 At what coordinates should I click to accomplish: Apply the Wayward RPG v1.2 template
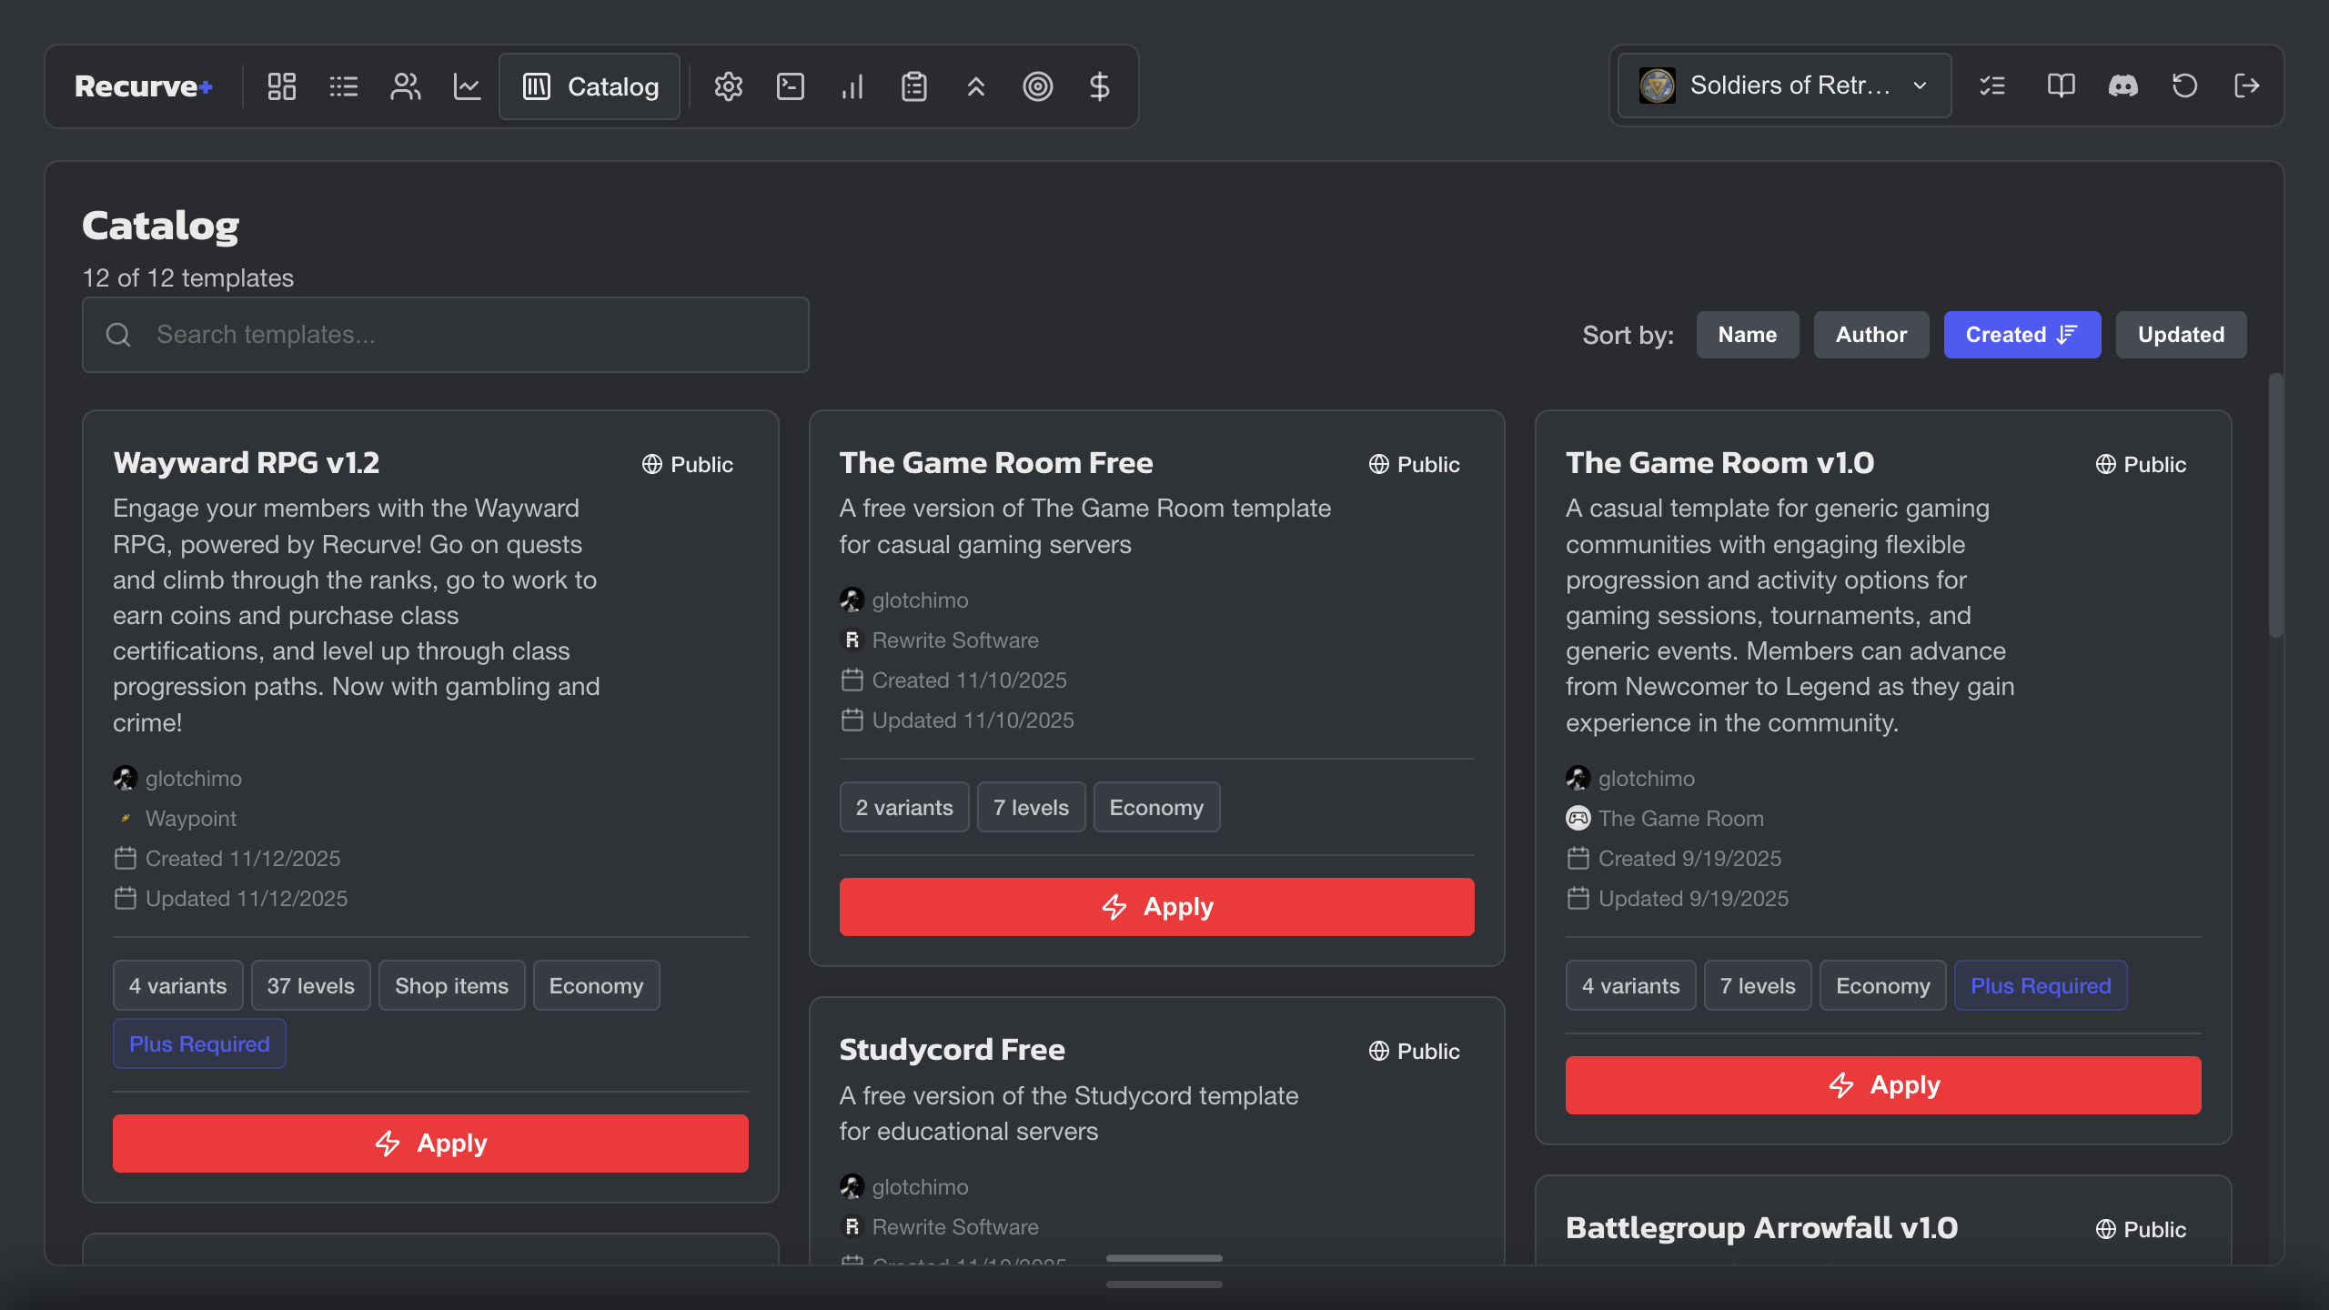click(430, 1143)
